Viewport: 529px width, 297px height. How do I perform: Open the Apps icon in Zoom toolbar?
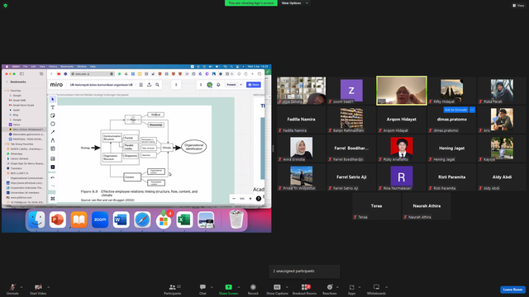click(351, 287)
